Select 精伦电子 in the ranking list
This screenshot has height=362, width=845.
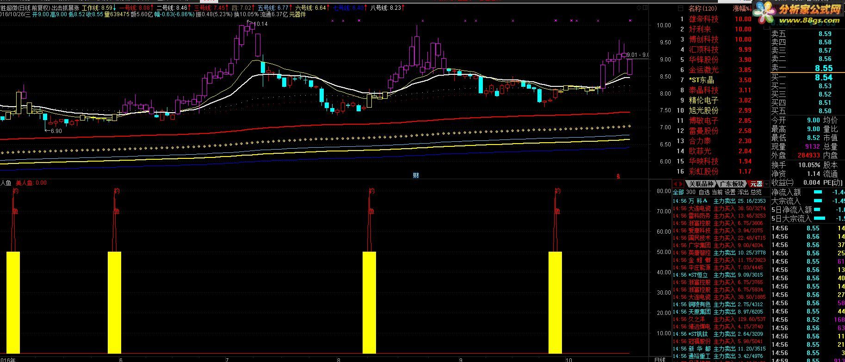pos(703,100)
